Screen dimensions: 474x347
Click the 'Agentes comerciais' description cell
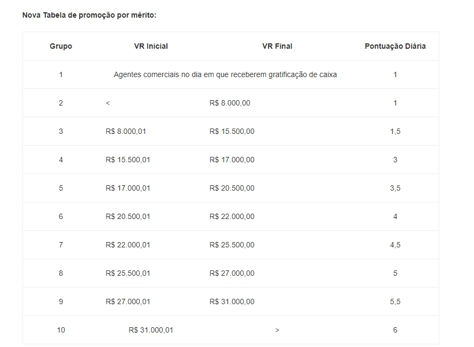coord(225,74)
